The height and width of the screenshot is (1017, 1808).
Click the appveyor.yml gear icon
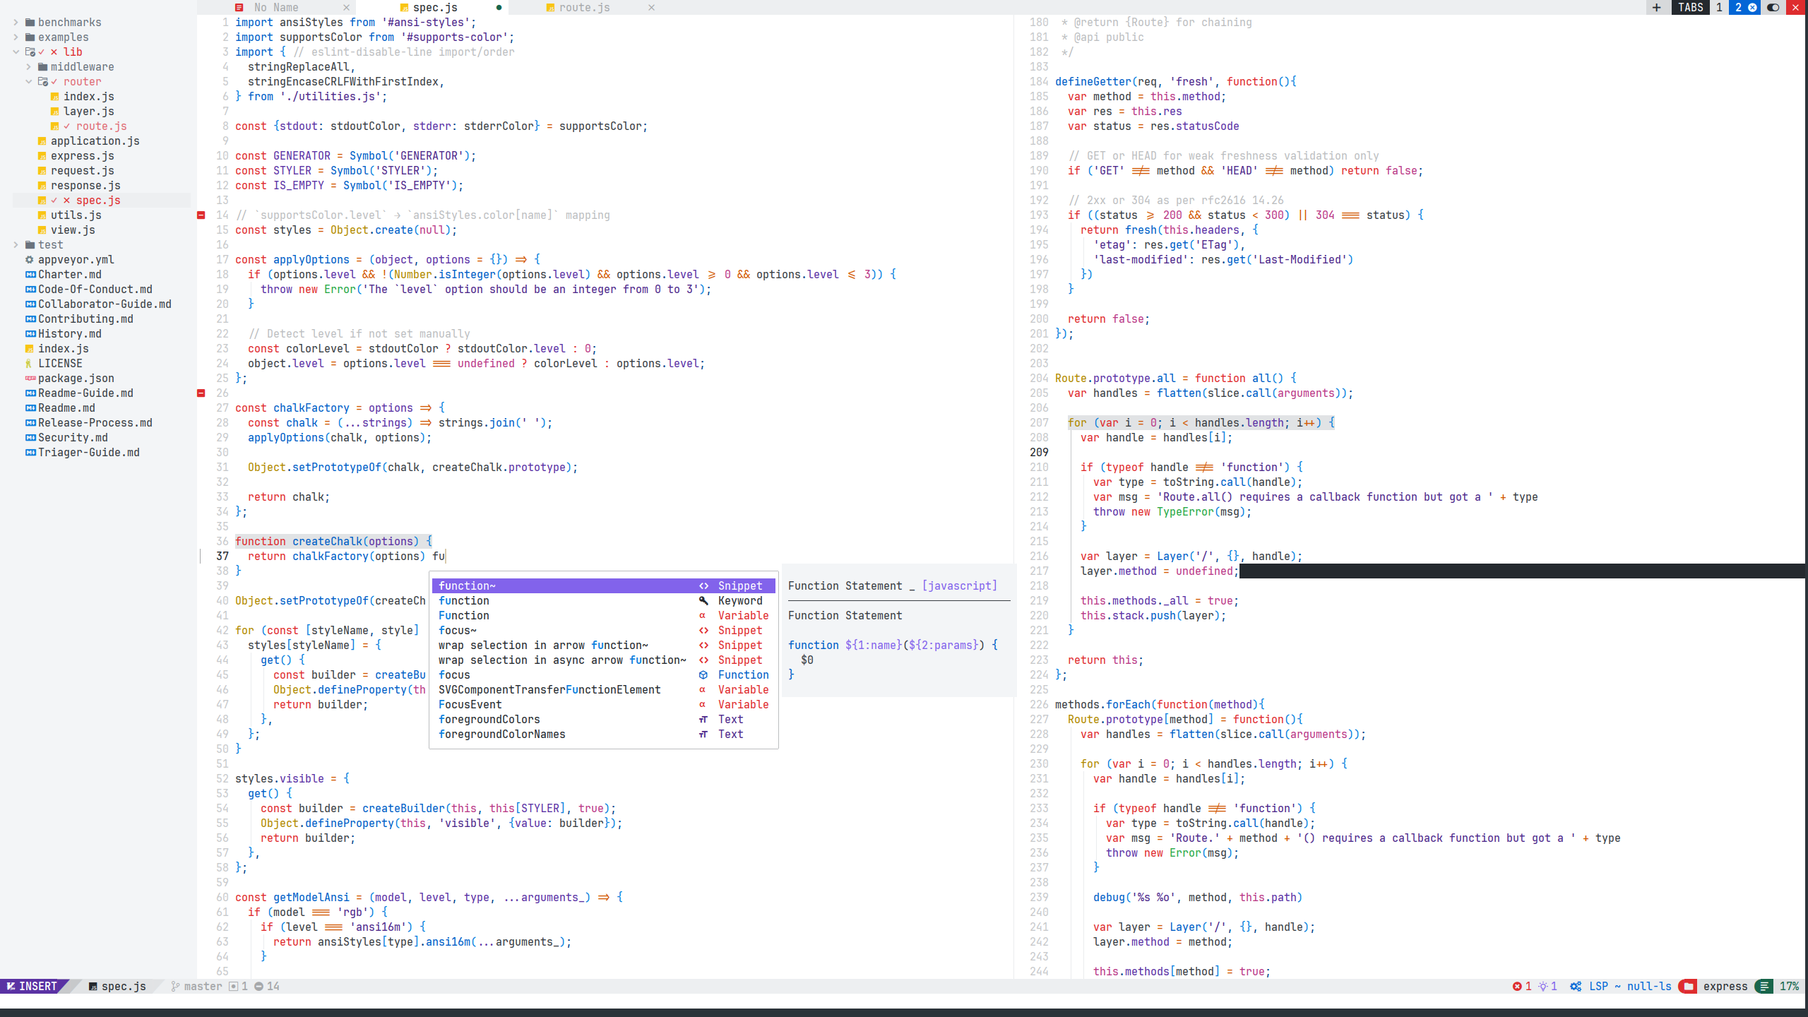[x=30, y=260]
